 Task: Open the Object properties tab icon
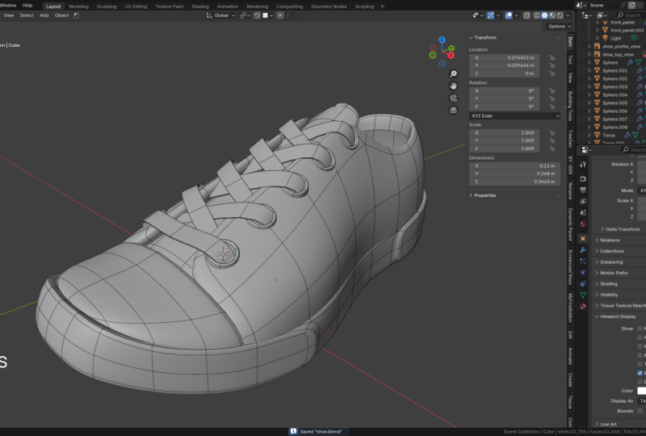tap(583, 239)
